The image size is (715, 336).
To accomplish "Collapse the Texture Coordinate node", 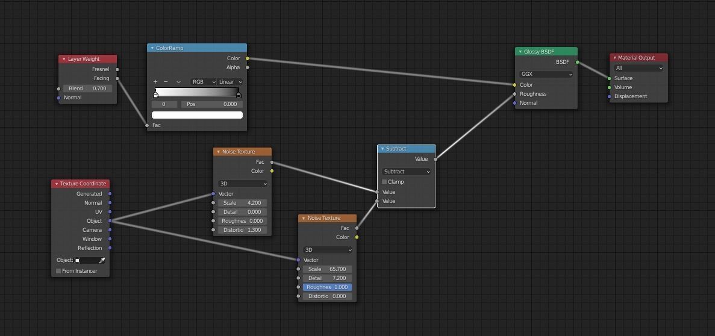I will tap(57, 184).
